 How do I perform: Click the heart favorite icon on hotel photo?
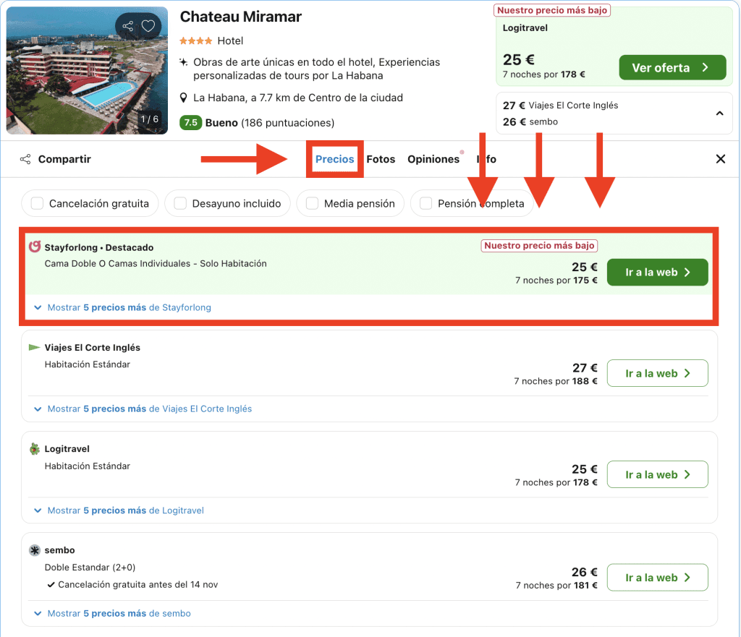tap(148, 27)
